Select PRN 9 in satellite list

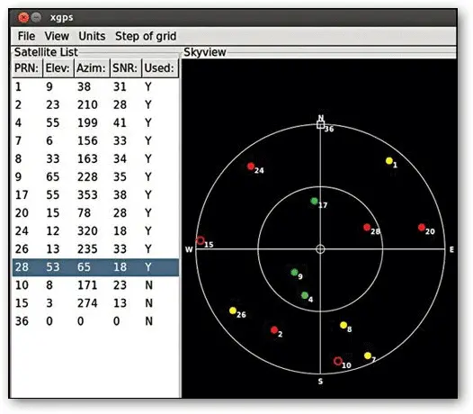pyautogui.click(x=95, y=177)
